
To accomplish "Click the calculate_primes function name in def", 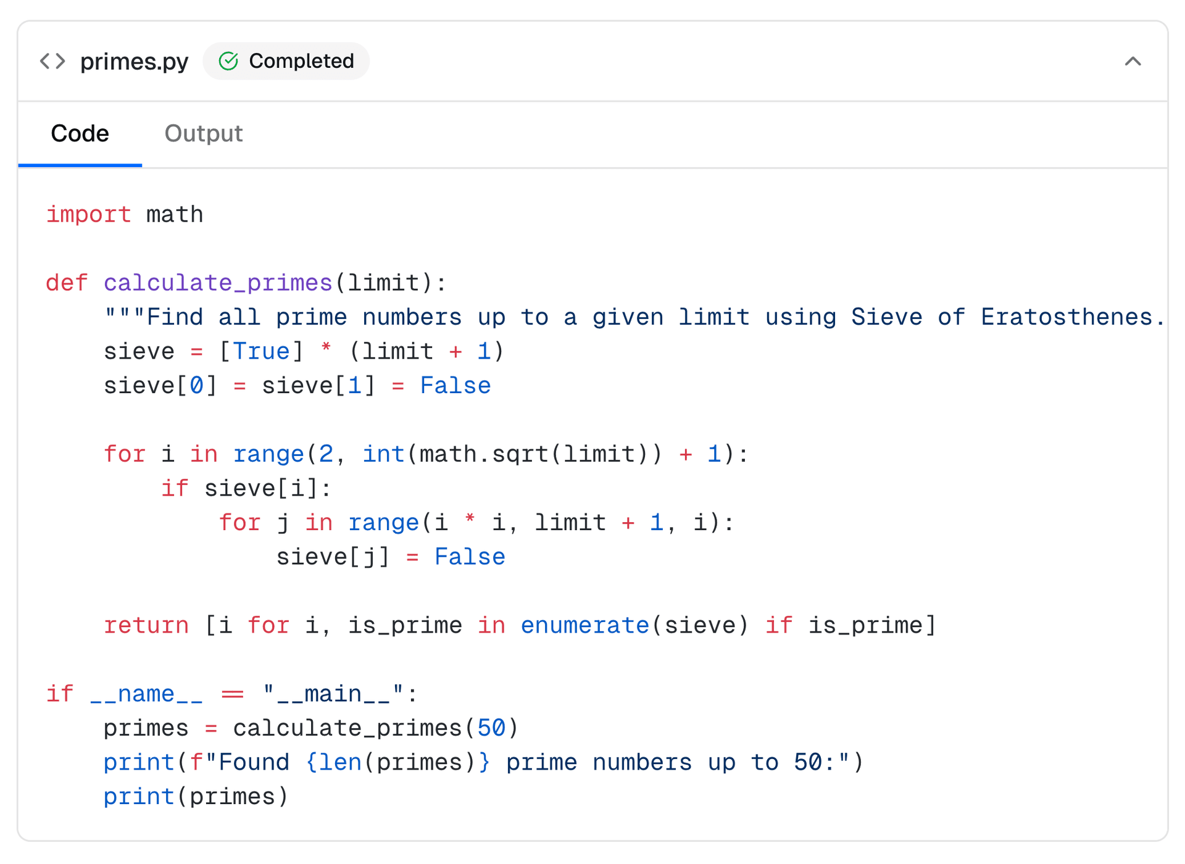I will (218, 283).
